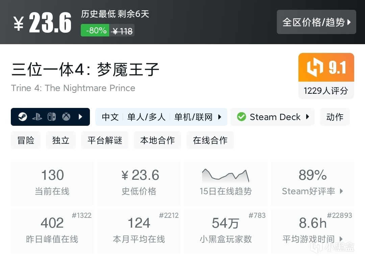365x260 pixels.
Task: Select the 在线合作 tag
Action: (x=210, y=140)
